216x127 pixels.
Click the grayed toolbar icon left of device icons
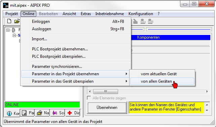click(135, 22)
